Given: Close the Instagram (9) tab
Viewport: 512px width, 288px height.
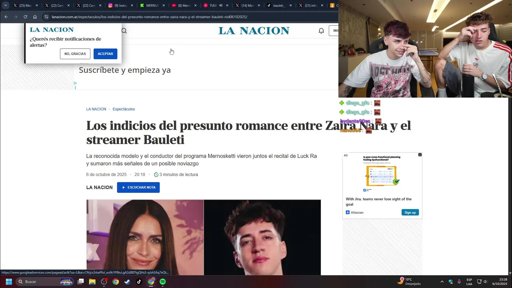Looking at the screenshot, I should coord(132,6).
